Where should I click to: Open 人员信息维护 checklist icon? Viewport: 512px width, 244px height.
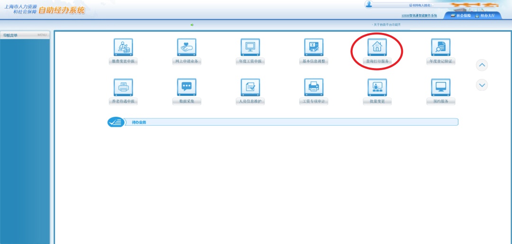[x=250, y=87]
